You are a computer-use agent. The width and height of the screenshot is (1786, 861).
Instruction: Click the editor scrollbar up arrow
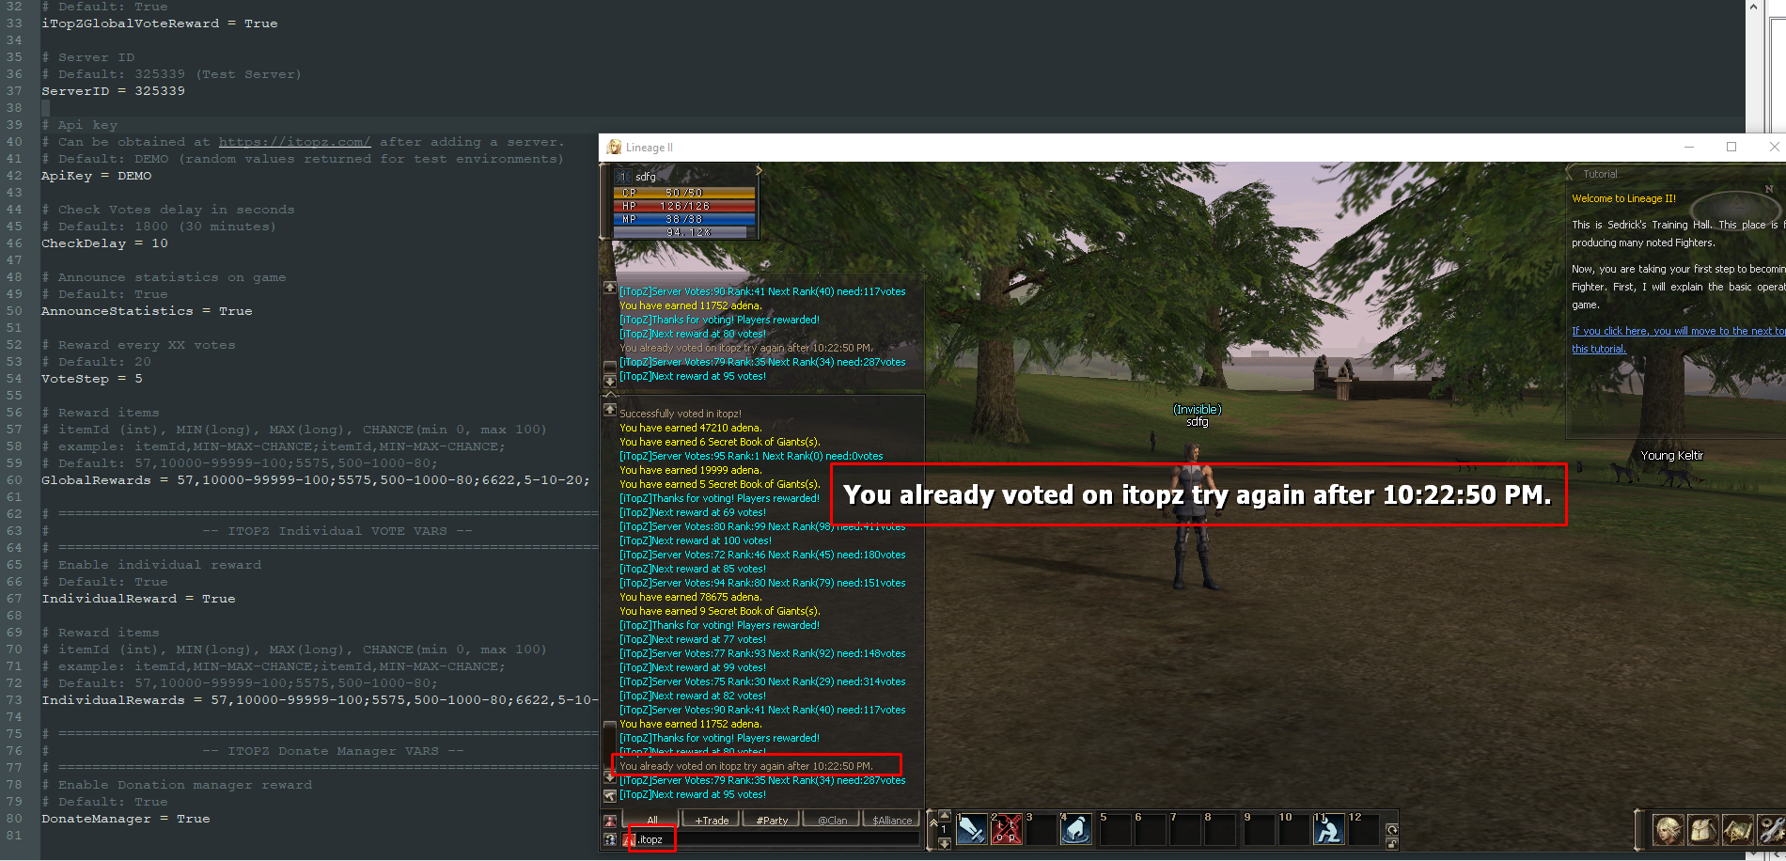[1753, 7]
